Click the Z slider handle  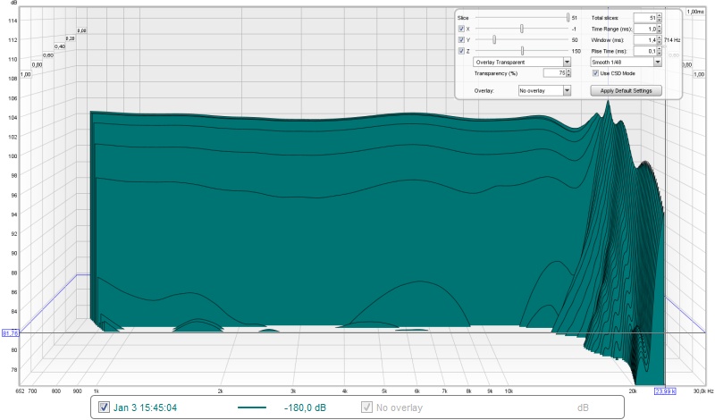(522, 51)
